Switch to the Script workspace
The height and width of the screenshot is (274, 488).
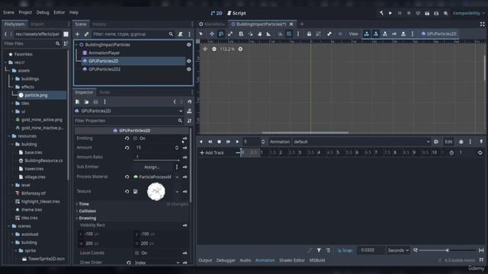236,13
